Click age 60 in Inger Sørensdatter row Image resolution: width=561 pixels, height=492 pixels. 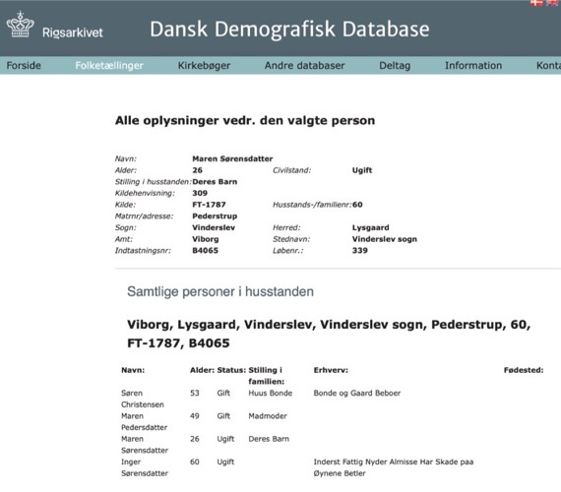tap(195, 461)
